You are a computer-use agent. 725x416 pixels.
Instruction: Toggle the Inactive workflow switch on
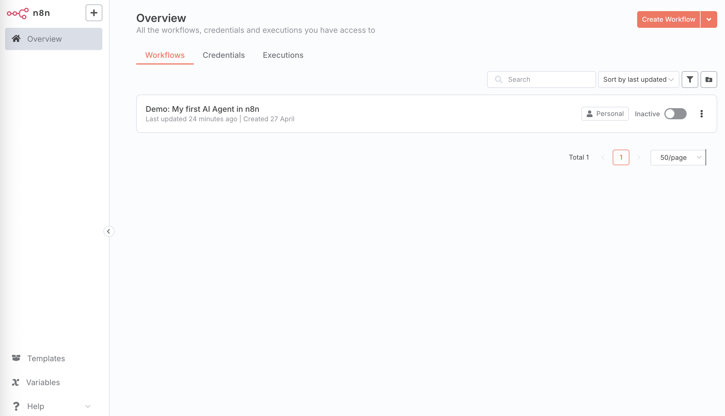(x=675, y=114)
